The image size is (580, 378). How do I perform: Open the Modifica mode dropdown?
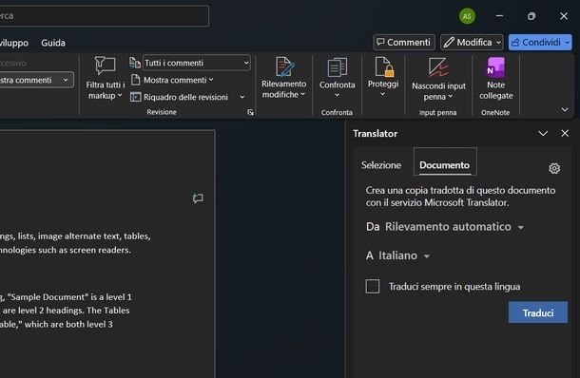tap(472, 43)
